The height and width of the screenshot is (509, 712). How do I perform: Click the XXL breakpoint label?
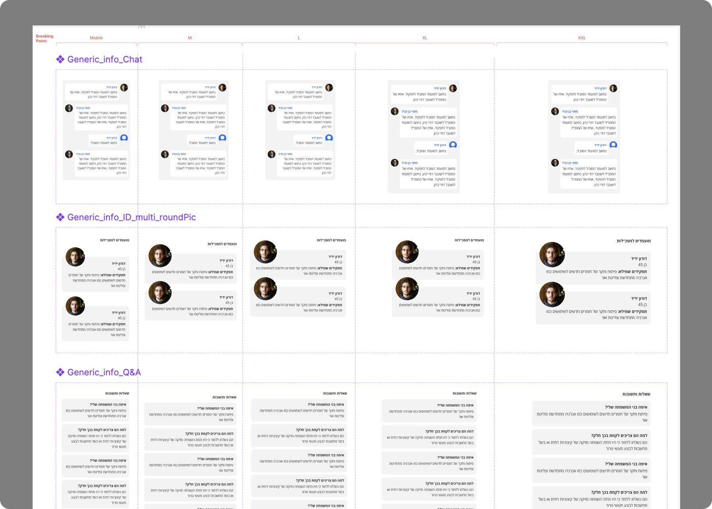click(x=582, y=38)
